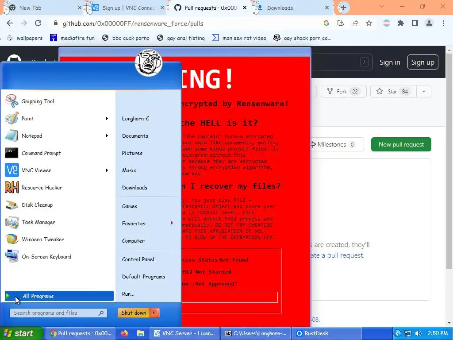Image resolution: width=453 pixels, height=340 pixels.
Task: Click the user avatar picture in start menu
Action: pyautogui.click(x=149, y=63)
